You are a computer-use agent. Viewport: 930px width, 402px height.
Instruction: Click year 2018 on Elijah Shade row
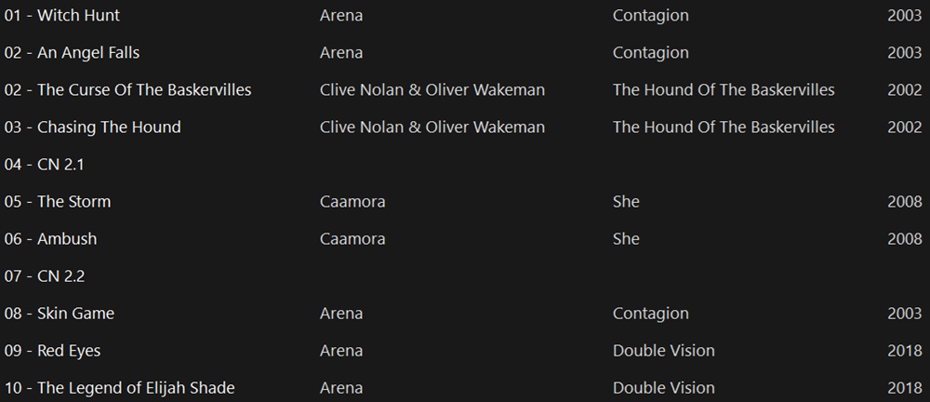click(905, 388)
